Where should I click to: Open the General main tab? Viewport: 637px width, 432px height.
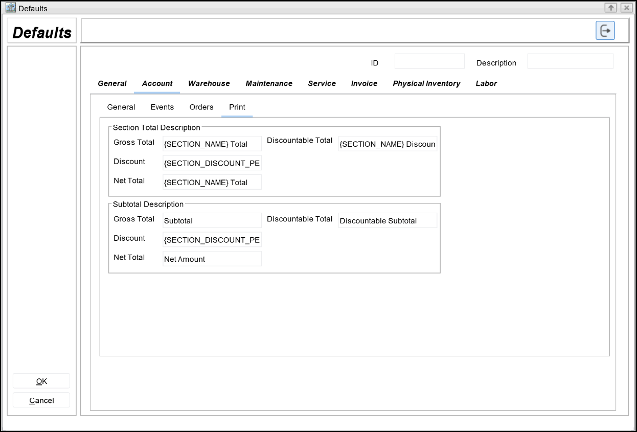(112, 83)
